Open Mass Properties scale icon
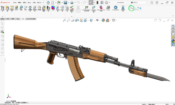The height and width of the screenshot is (105, 175). click(x=30, y=9)
